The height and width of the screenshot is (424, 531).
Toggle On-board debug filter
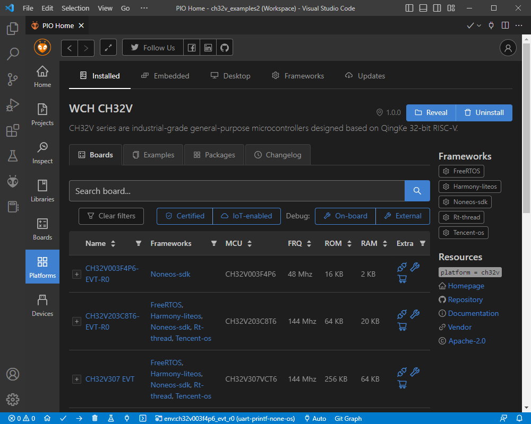[x=346, y=216]
